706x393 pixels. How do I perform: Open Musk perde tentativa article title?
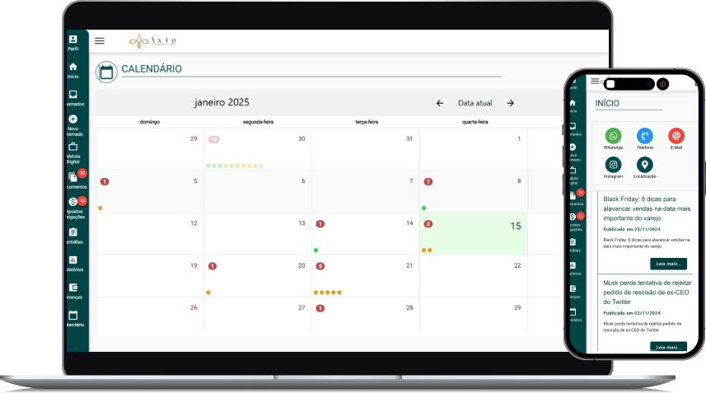[648, 292]
